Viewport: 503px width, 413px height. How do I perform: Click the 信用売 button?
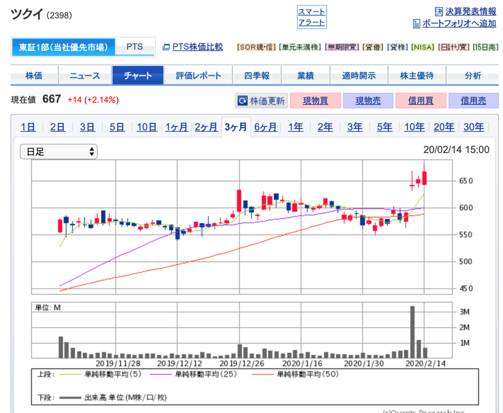click(474, 101)
